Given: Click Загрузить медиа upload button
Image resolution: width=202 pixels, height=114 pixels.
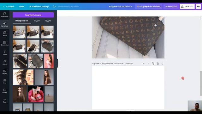Looking at the screenshot, I should pos(33,15).
